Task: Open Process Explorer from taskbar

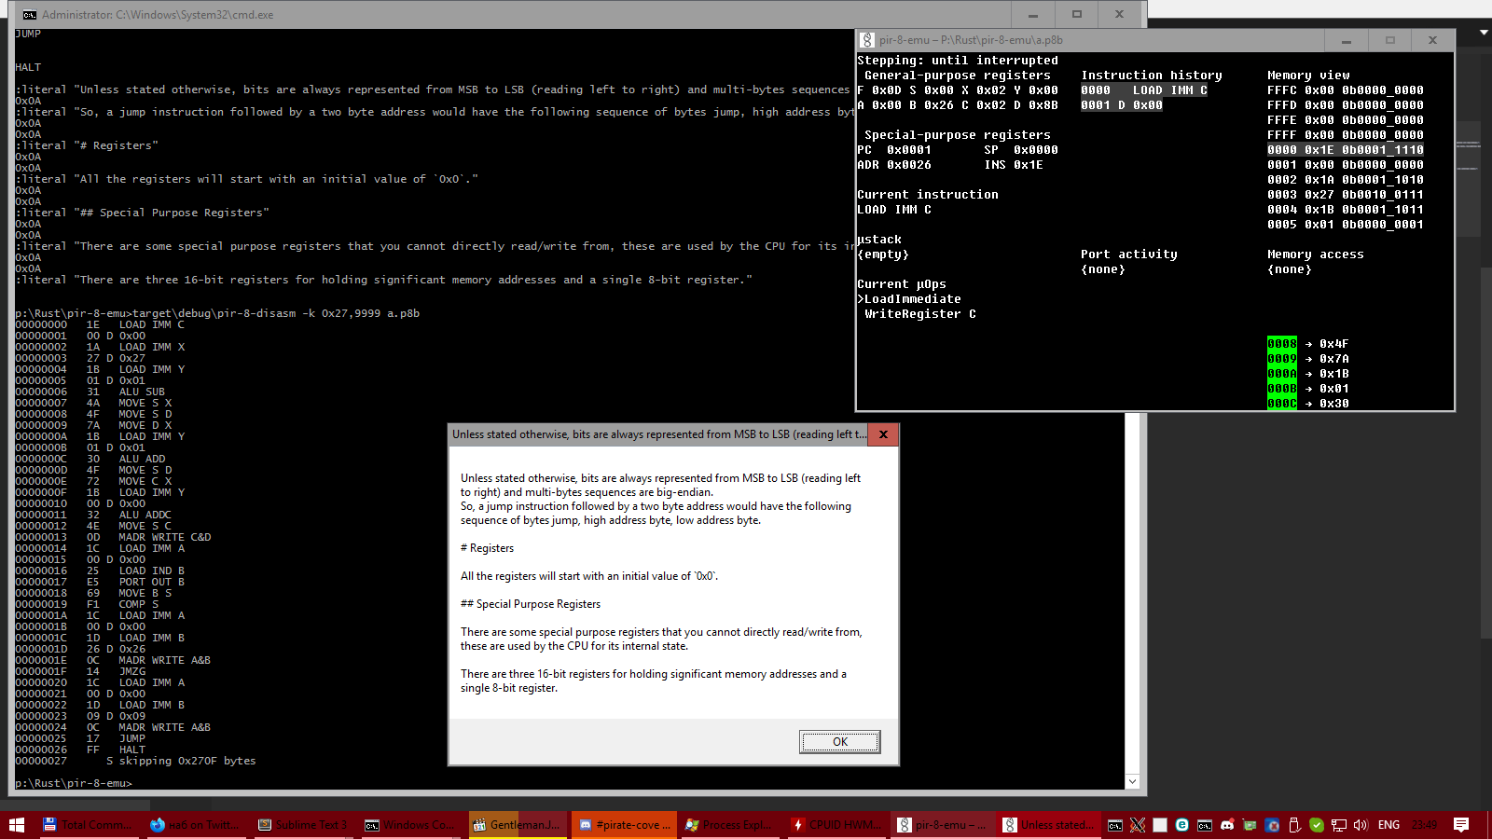Action: coord(728,825)
